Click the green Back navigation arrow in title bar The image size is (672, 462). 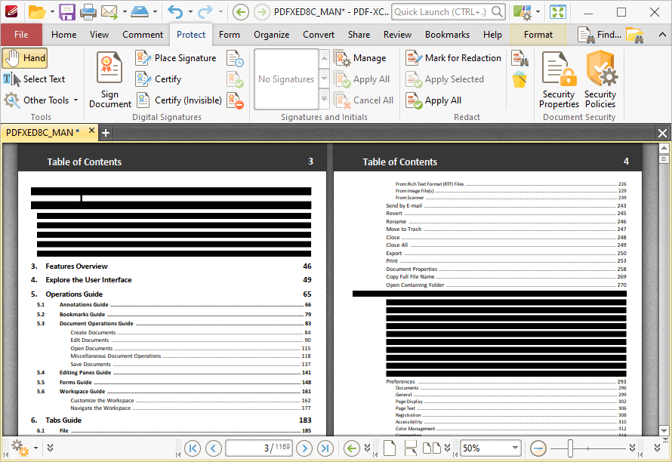pyautogui.click(x=241, y=12)
